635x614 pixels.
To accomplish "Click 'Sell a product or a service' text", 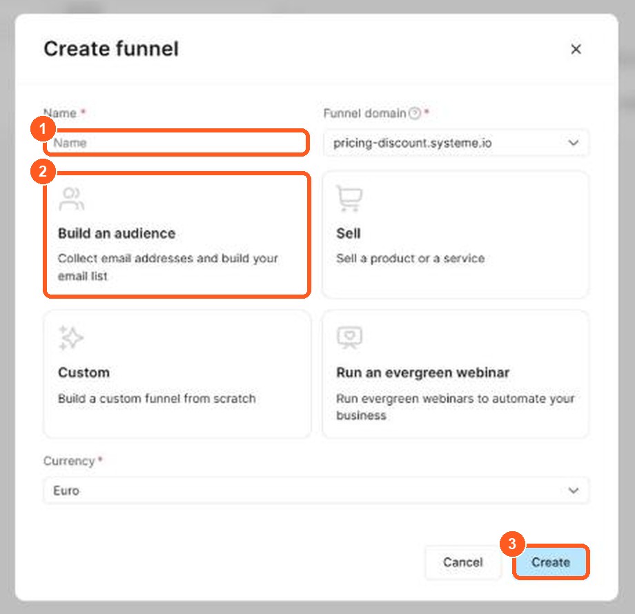I will coord(410,258).
